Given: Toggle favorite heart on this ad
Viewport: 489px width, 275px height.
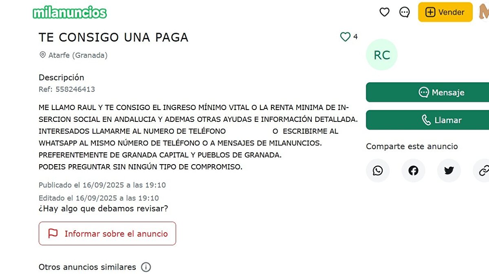Looking at the screenshot, I should (x=345, y=37).
